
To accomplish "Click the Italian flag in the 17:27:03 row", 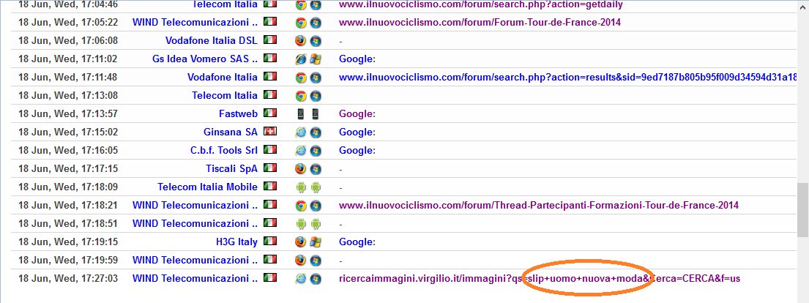I will point(270,277).
